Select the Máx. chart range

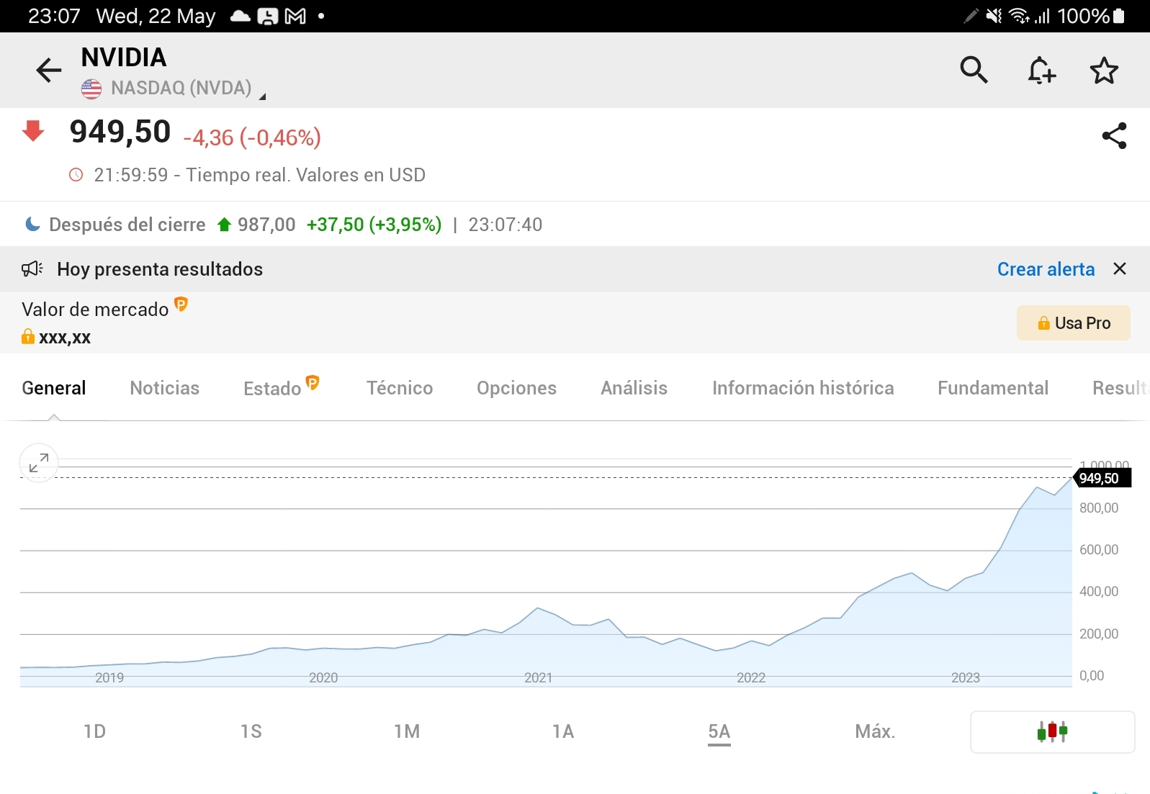tap(875, 731)
